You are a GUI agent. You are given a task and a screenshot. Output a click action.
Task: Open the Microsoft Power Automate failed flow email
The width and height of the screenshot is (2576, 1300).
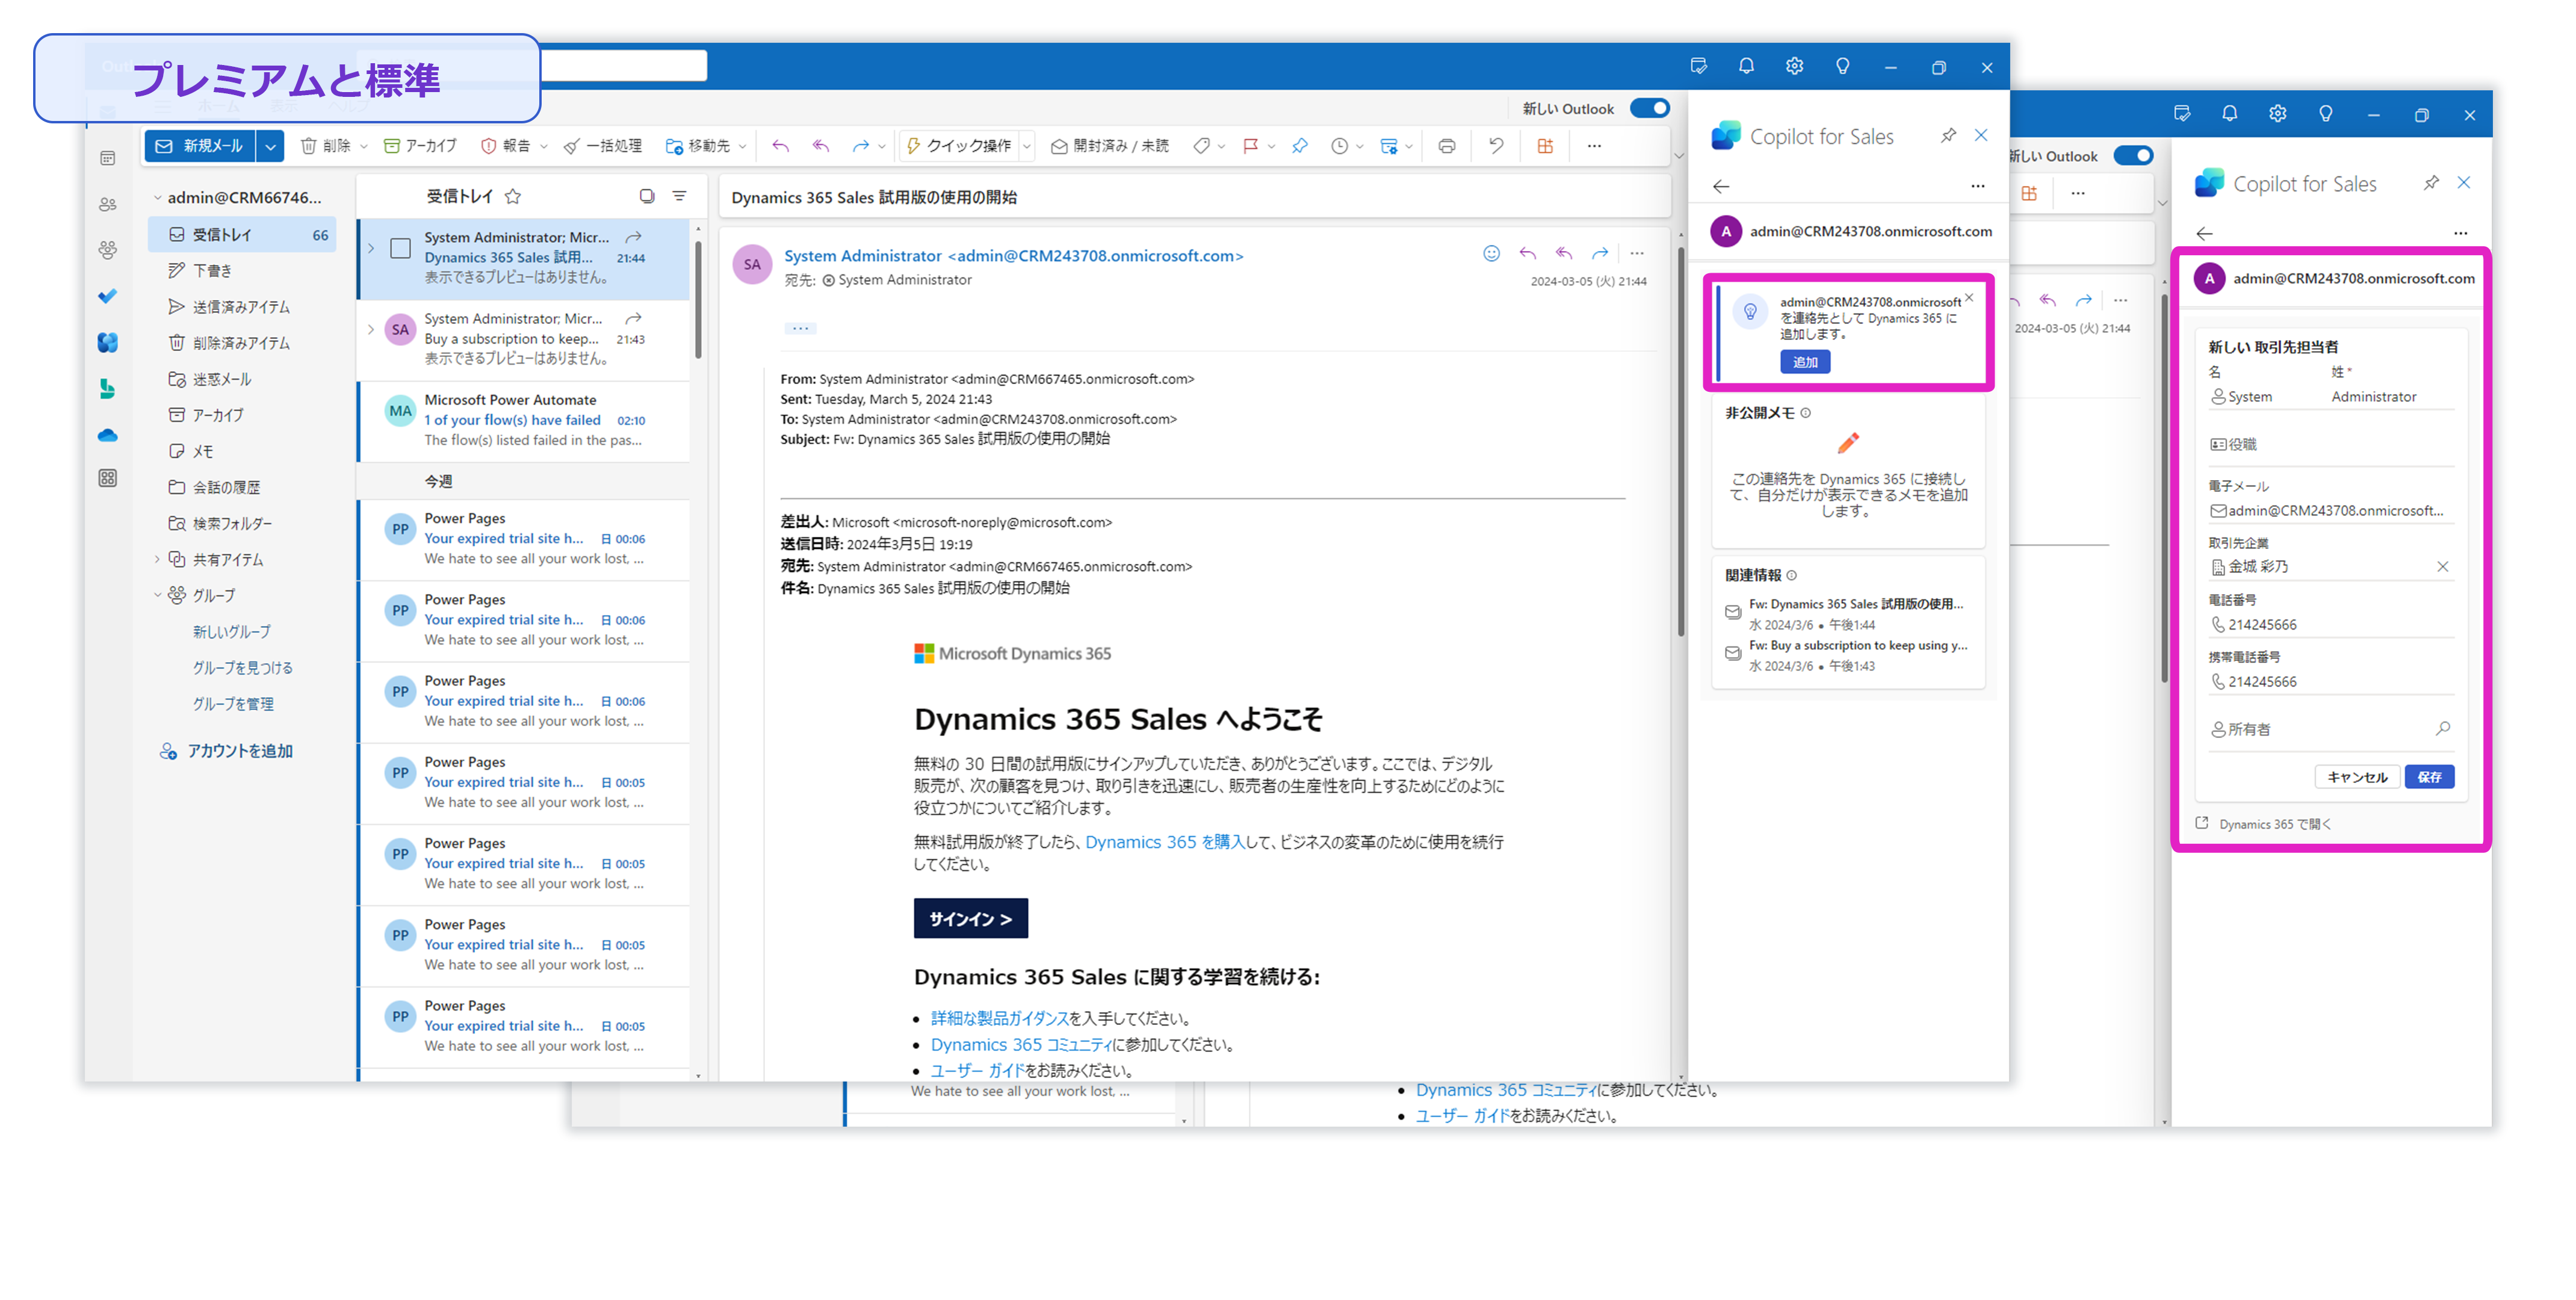(524, 420)
